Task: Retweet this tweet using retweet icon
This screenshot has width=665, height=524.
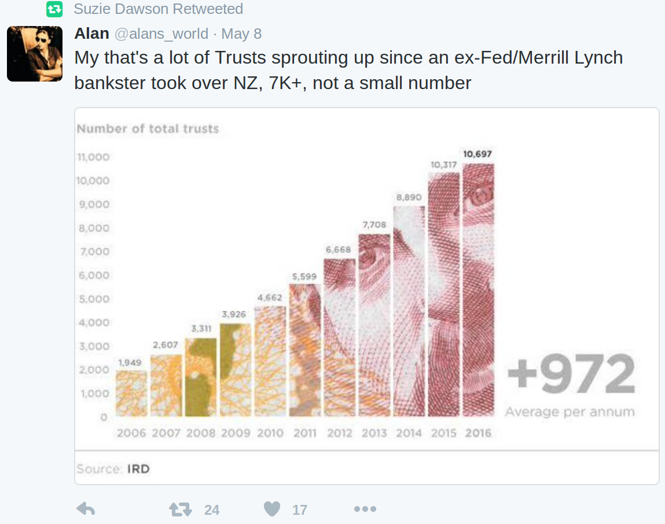Action: (181, 509)
